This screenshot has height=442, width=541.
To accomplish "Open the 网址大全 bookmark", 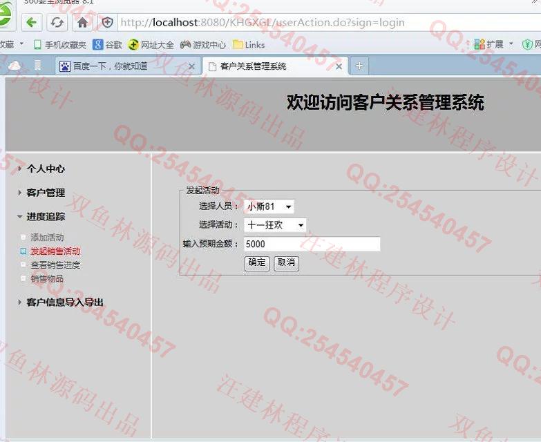I will click(x=151, y=45).
